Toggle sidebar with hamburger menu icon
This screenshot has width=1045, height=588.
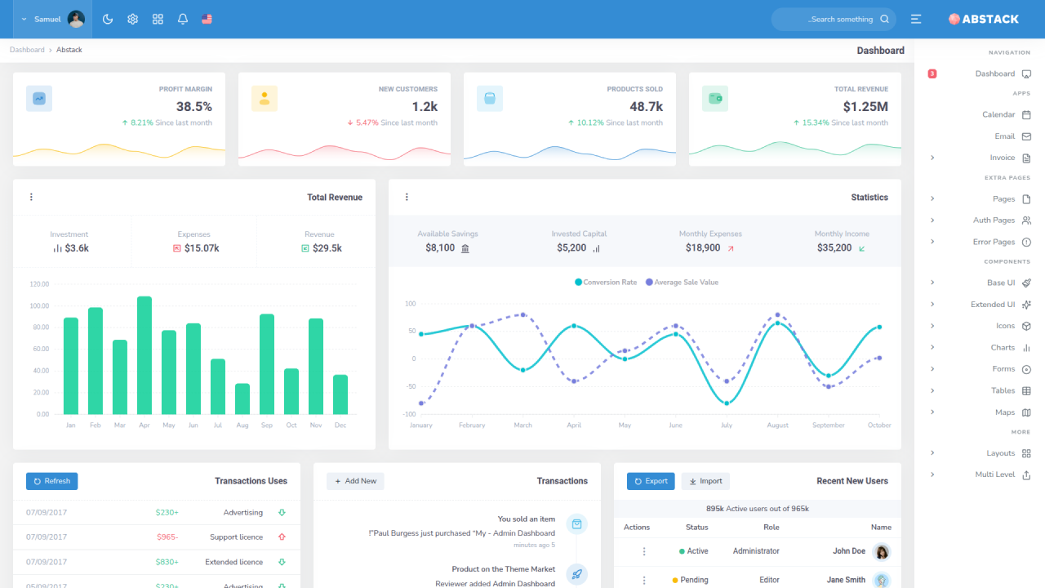tap(916, 19)
